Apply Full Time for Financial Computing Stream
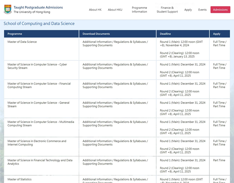234x183 pixels. tap(219, 84)
